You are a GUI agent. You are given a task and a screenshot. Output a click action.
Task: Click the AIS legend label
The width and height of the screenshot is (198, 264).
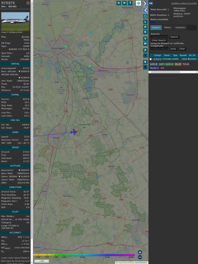click(162, 68)
